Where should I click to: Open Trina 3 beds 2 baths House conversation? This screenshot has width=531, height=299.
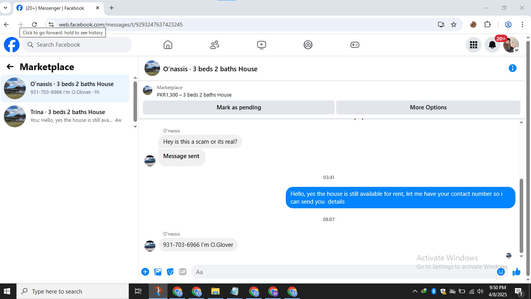(65, 116)
